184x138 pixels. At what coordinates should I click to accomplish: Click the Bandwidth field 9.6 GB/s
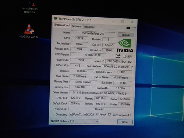coord(120,88)
